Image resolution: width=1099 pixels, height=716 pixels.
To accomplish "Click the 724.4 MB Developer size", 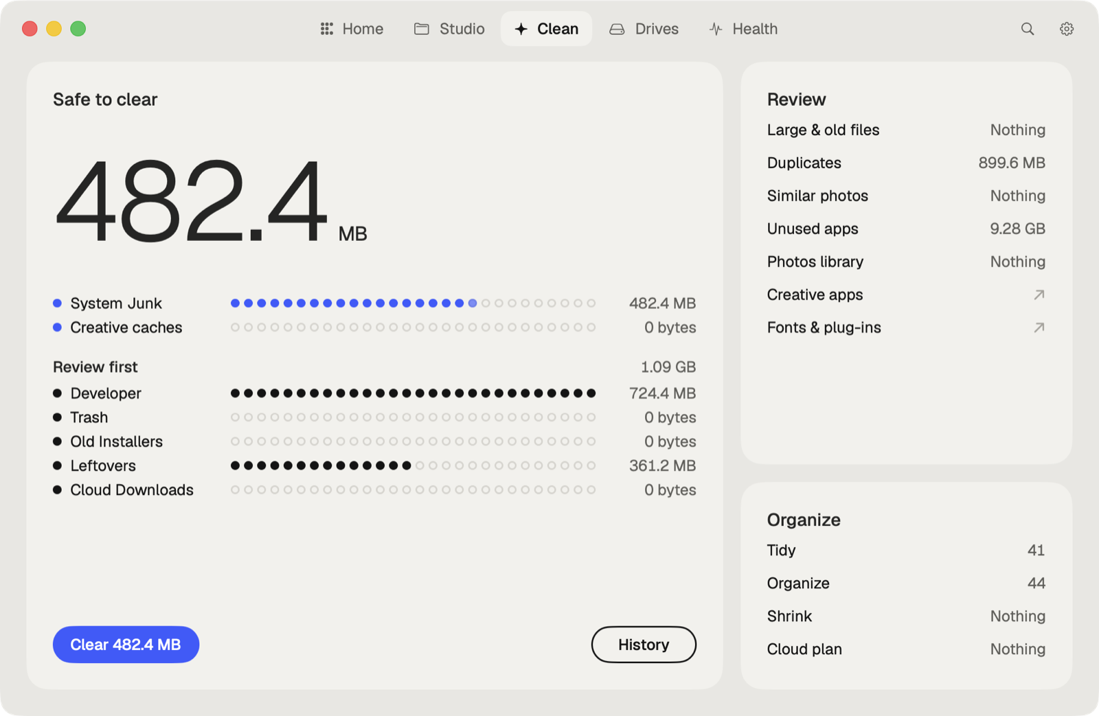I will point(662,393).
